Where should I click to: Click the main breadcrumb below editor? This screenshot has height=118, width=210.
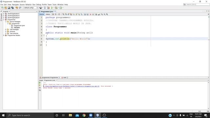click(x=65, y=78)
